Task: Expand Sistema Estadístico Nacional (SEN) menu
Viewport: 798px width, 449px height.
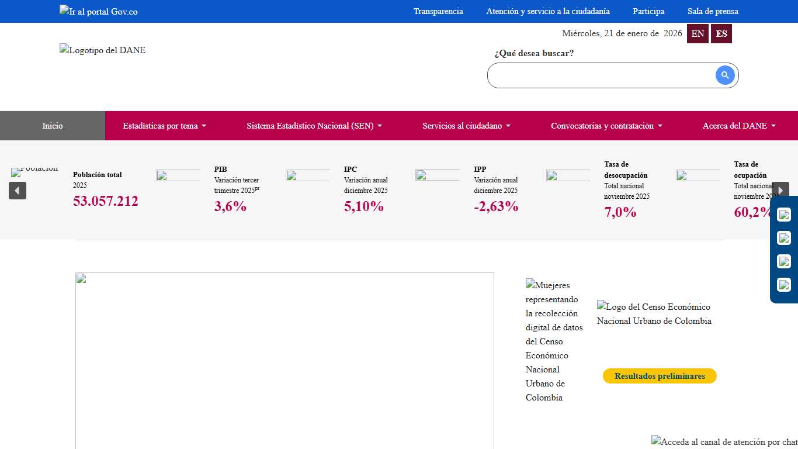Action: tap(314, 126)
